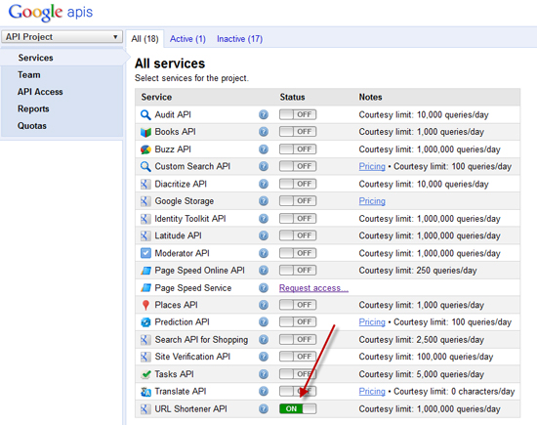The image size is (537, 425).
Task: Open help icon for Places API
Action: [264, 305]
